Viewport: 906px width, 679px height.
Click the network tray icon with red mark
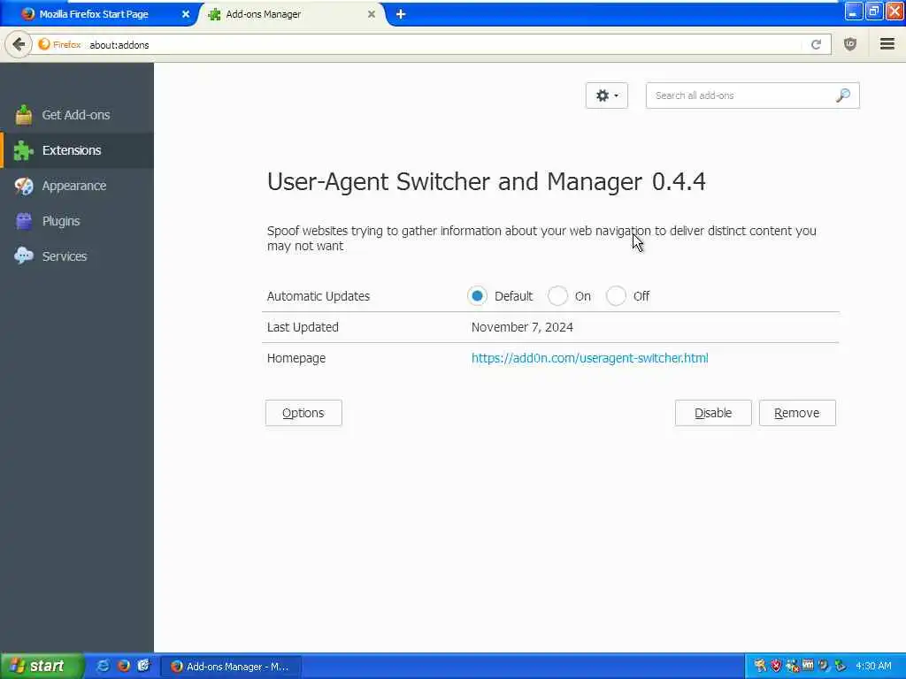(x=792, y=666)
